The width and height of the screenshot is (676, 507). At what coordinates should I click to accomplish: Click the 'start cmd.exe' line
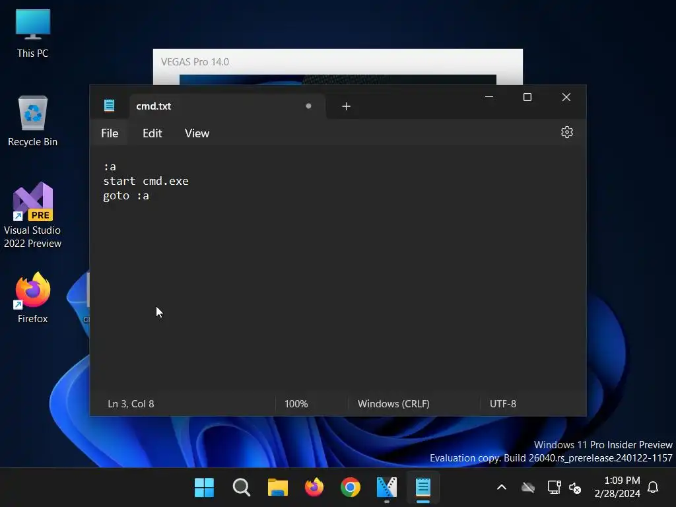pos(146,181)
